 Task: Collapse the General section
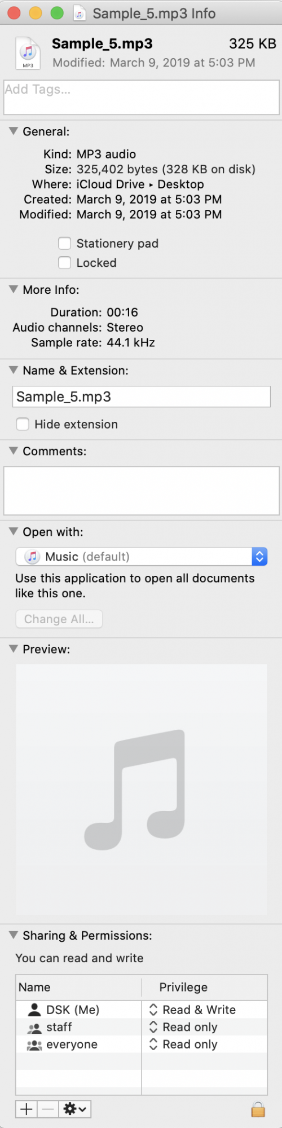click(x=14, y=131)
